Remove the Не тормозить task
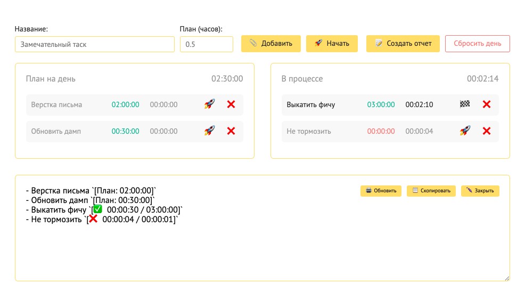 click(487, 131)
